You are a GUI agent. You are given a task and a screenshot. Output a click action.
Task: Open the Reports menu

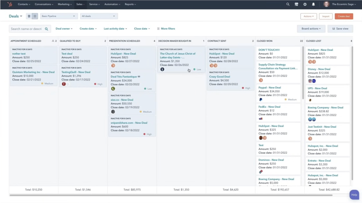pyautogui.click(x=130, y=4)
